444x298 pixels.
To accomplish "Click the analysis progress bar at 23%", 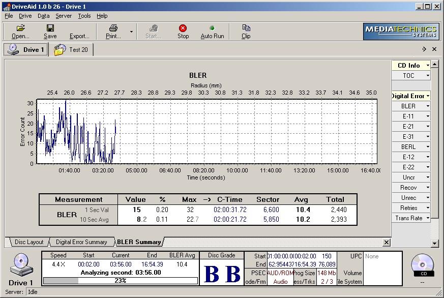I will click(121, 280).
